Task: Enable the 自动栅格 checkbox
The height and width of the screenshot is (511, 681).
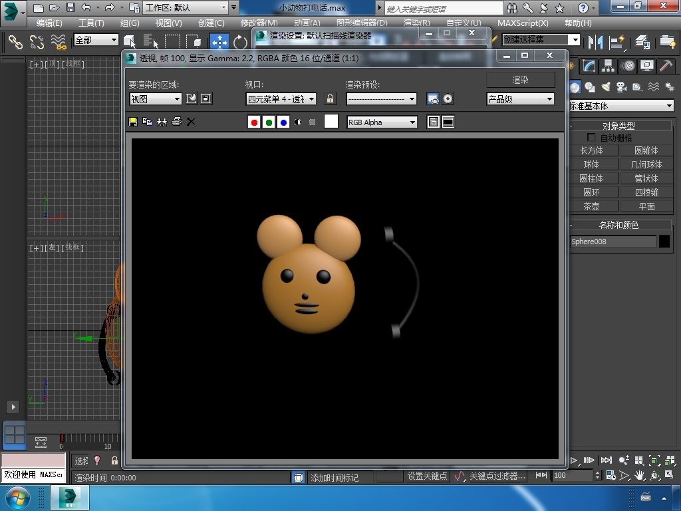Action: point(591,137)
